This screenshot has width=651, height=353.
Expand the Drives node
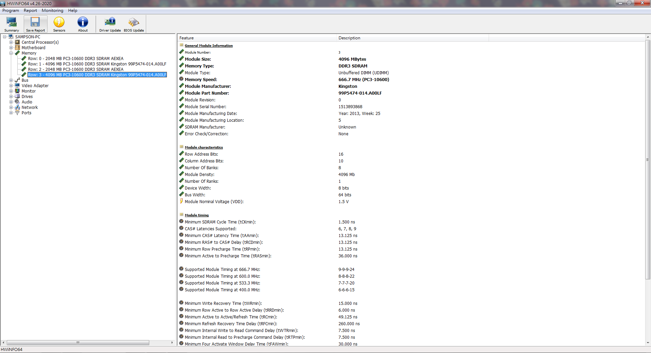(11, 97)
